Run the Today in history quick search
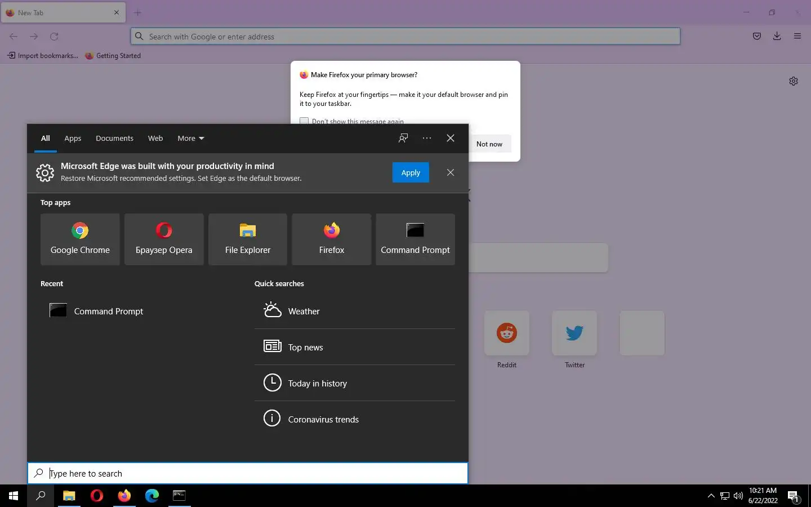This screenshot has height=507, width=811. (x=355, y=383)
